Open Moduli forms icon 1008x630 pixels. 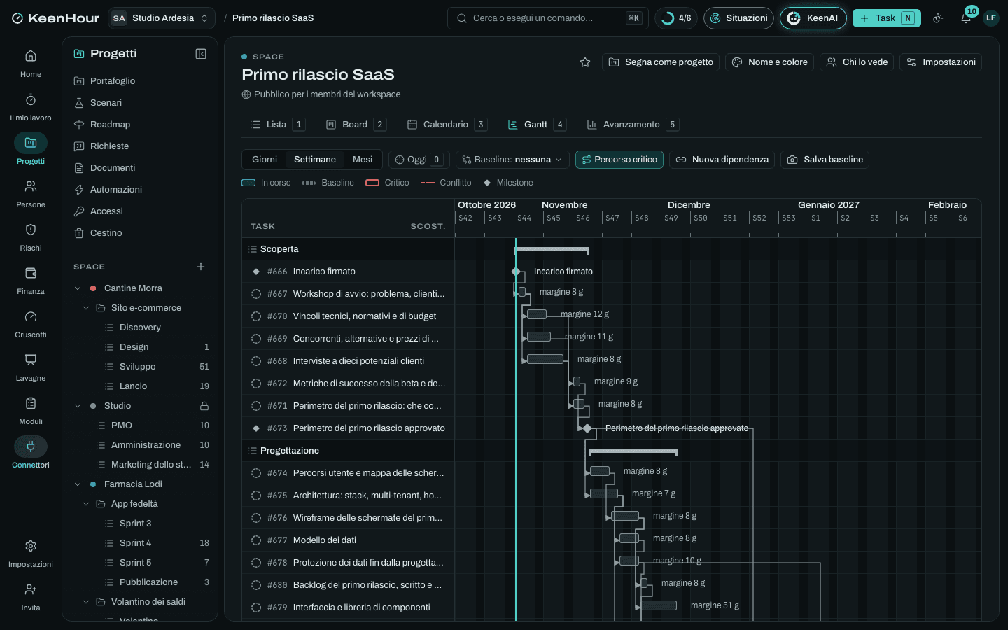pyautogui.click(x=31, y=403)
